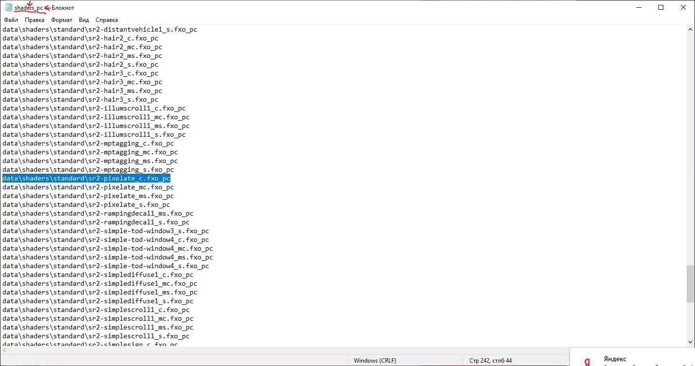
Task: Click the Яндекс notification popup
Action: click(632, 357)
